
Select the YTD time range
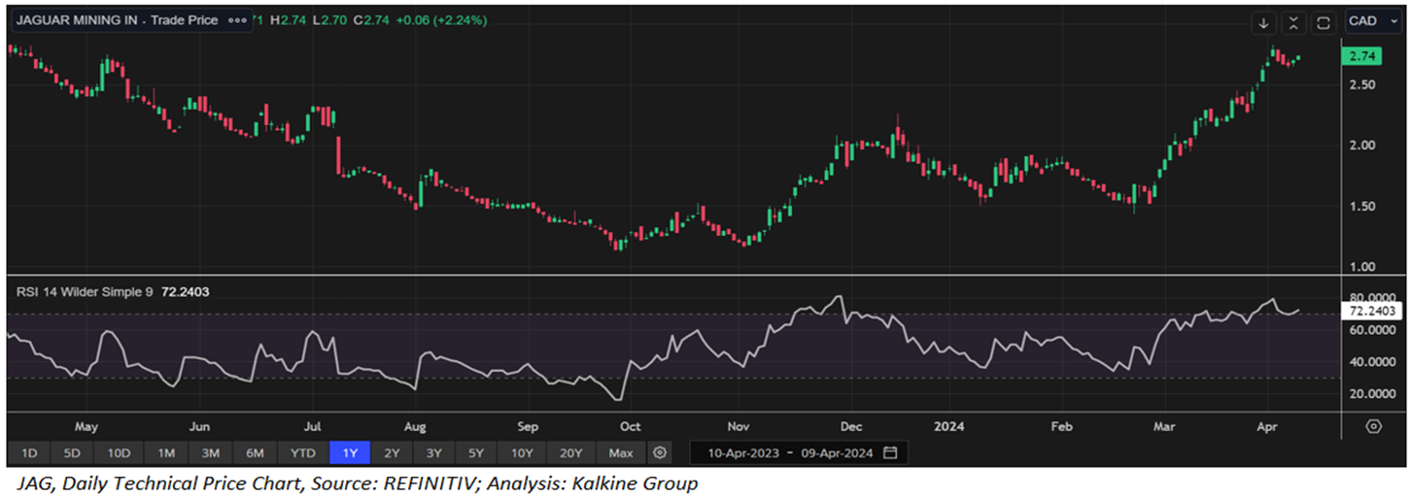[x=302, y=452]
